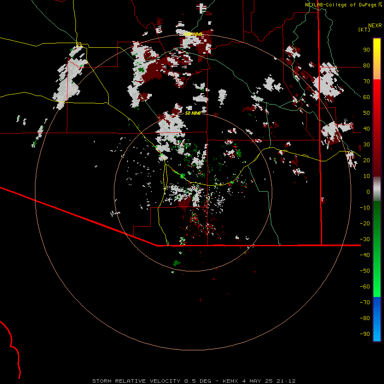Image resolution: width=384 pixels, height=384 pixels.
Task: Click the -60 value on the velocity scale
Action: coord(365,287)
